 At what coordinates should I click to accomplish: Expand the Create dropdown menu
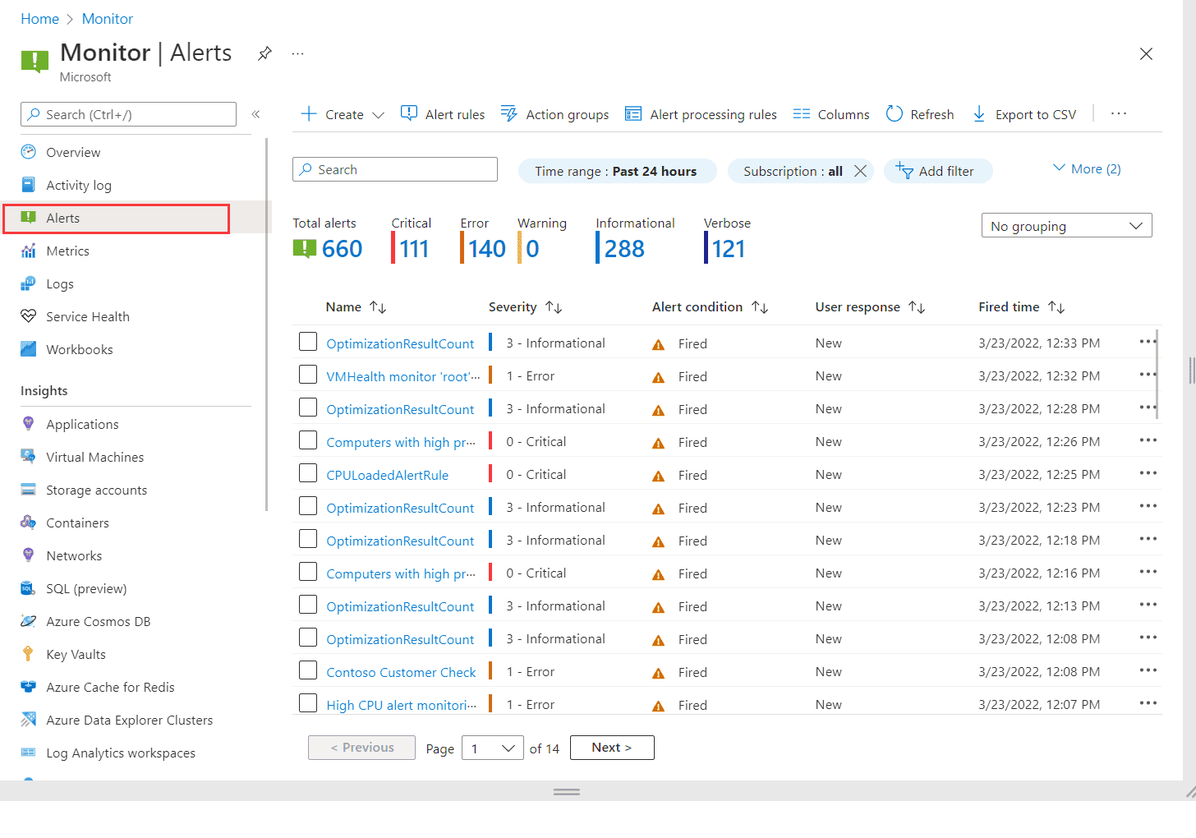(x=378, y=115)
